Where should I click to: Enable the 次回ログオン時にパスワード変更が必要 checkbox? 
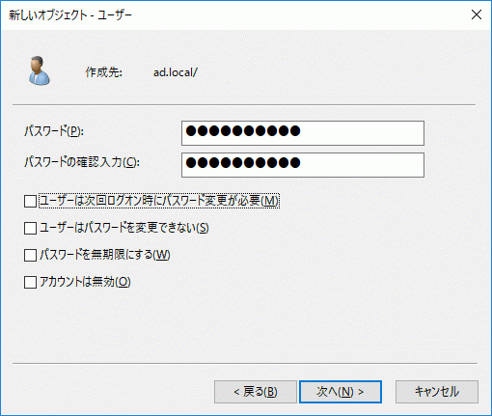pyautogui.click(x=30, y=201)
